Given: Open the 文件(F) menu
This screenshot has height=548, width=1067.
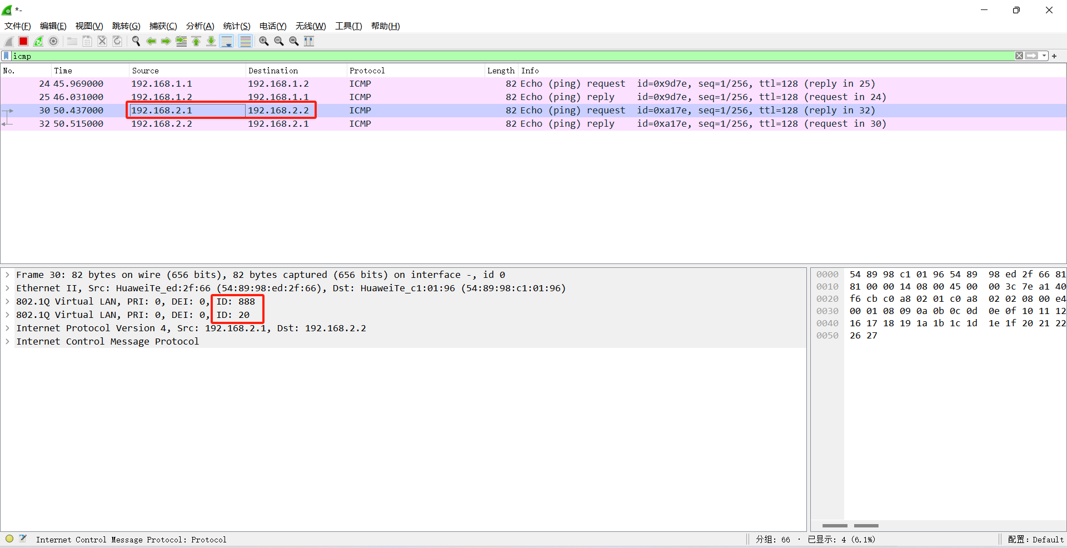Looking at the screenshot, I should [x=18, y=26].
